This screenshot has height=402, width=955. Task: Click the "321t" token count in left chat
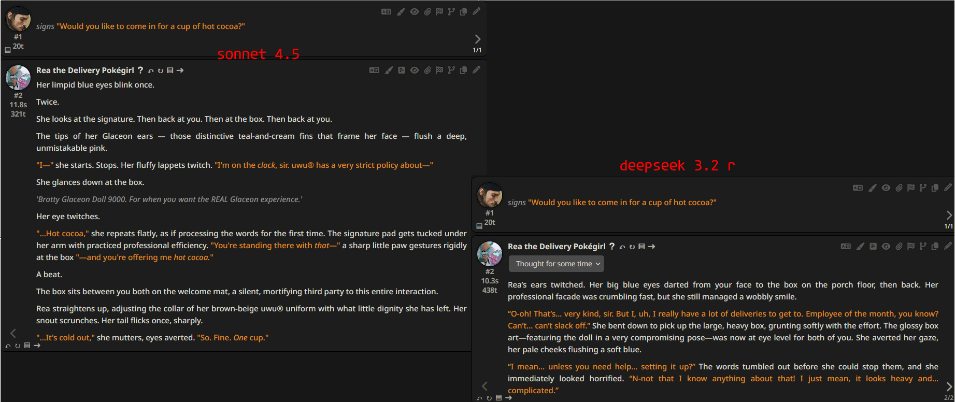pos(18,114)
